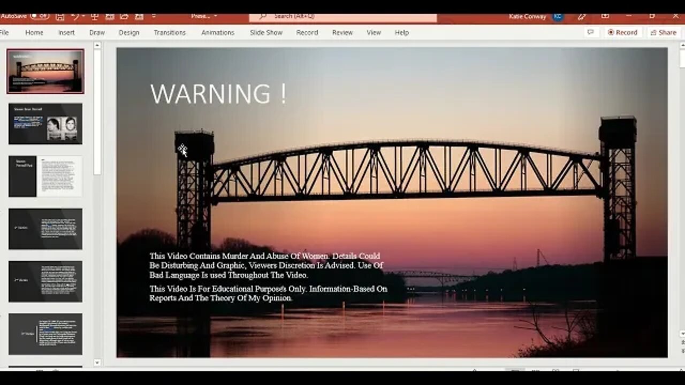Select the third slide thumbnail
The image size is (685, 385).
coord(45,176)
